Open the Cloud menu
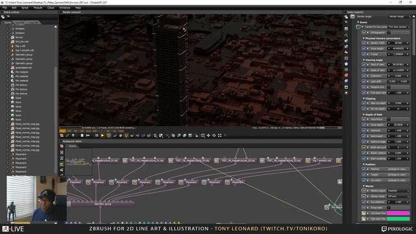 pos(51,8)
